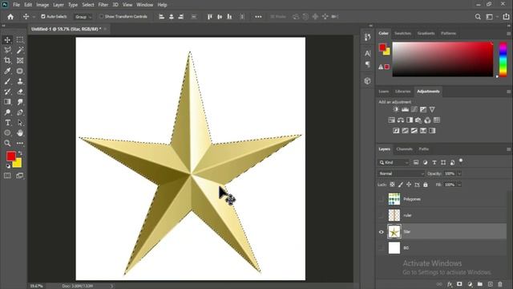
Task: Add a Levels adjustment
Action: (x=405, y=109)
